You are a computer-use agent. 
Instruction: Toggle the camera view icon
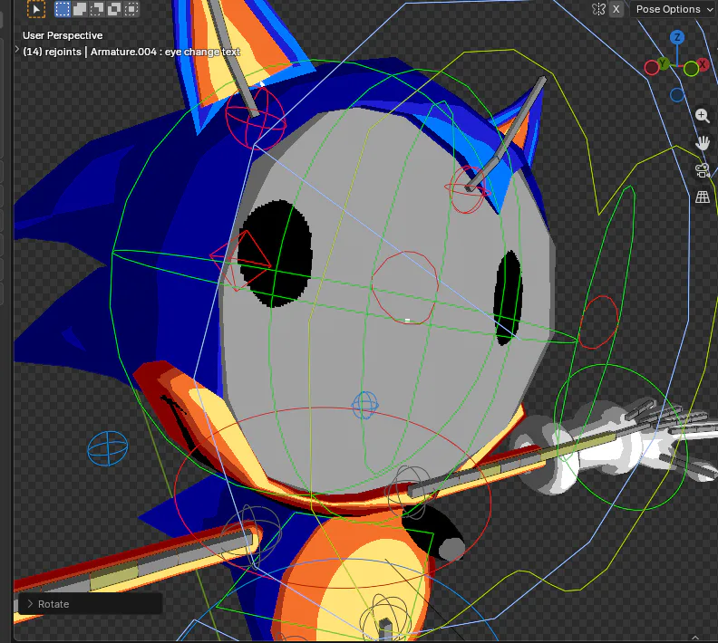click(x=703, y=170)
